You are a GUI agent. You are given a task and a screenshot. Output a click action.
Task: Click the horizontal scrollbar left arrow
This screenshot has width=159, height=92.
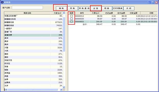[6, 89]
